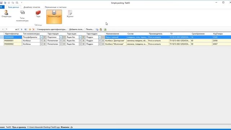This screenshot has height=130, width=231.
Task: Clear Тара ящик value in PI00000002 row
Action: point(83,44)
